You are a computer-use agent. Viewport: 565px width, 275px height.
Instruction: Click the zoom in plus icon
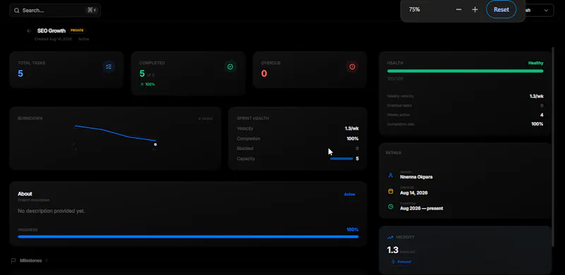click(475, 10)
